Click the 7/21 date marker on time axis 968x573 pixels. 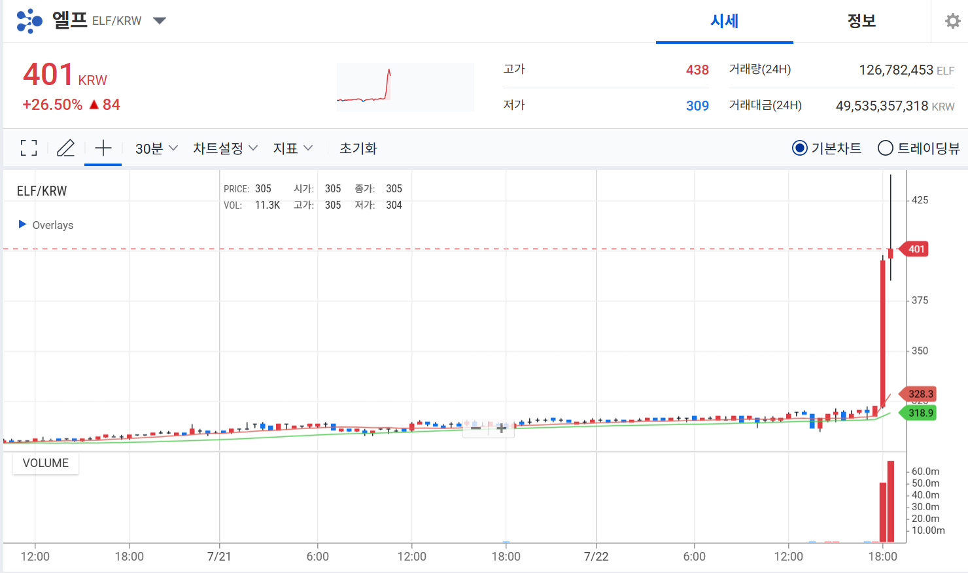click(219, 557)
